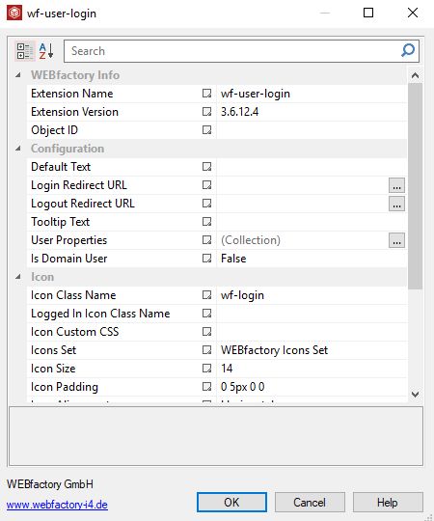Viewport: 434px width, 521px height.
Task: Click the vertical scrollbar thumb
Action: 415,186
